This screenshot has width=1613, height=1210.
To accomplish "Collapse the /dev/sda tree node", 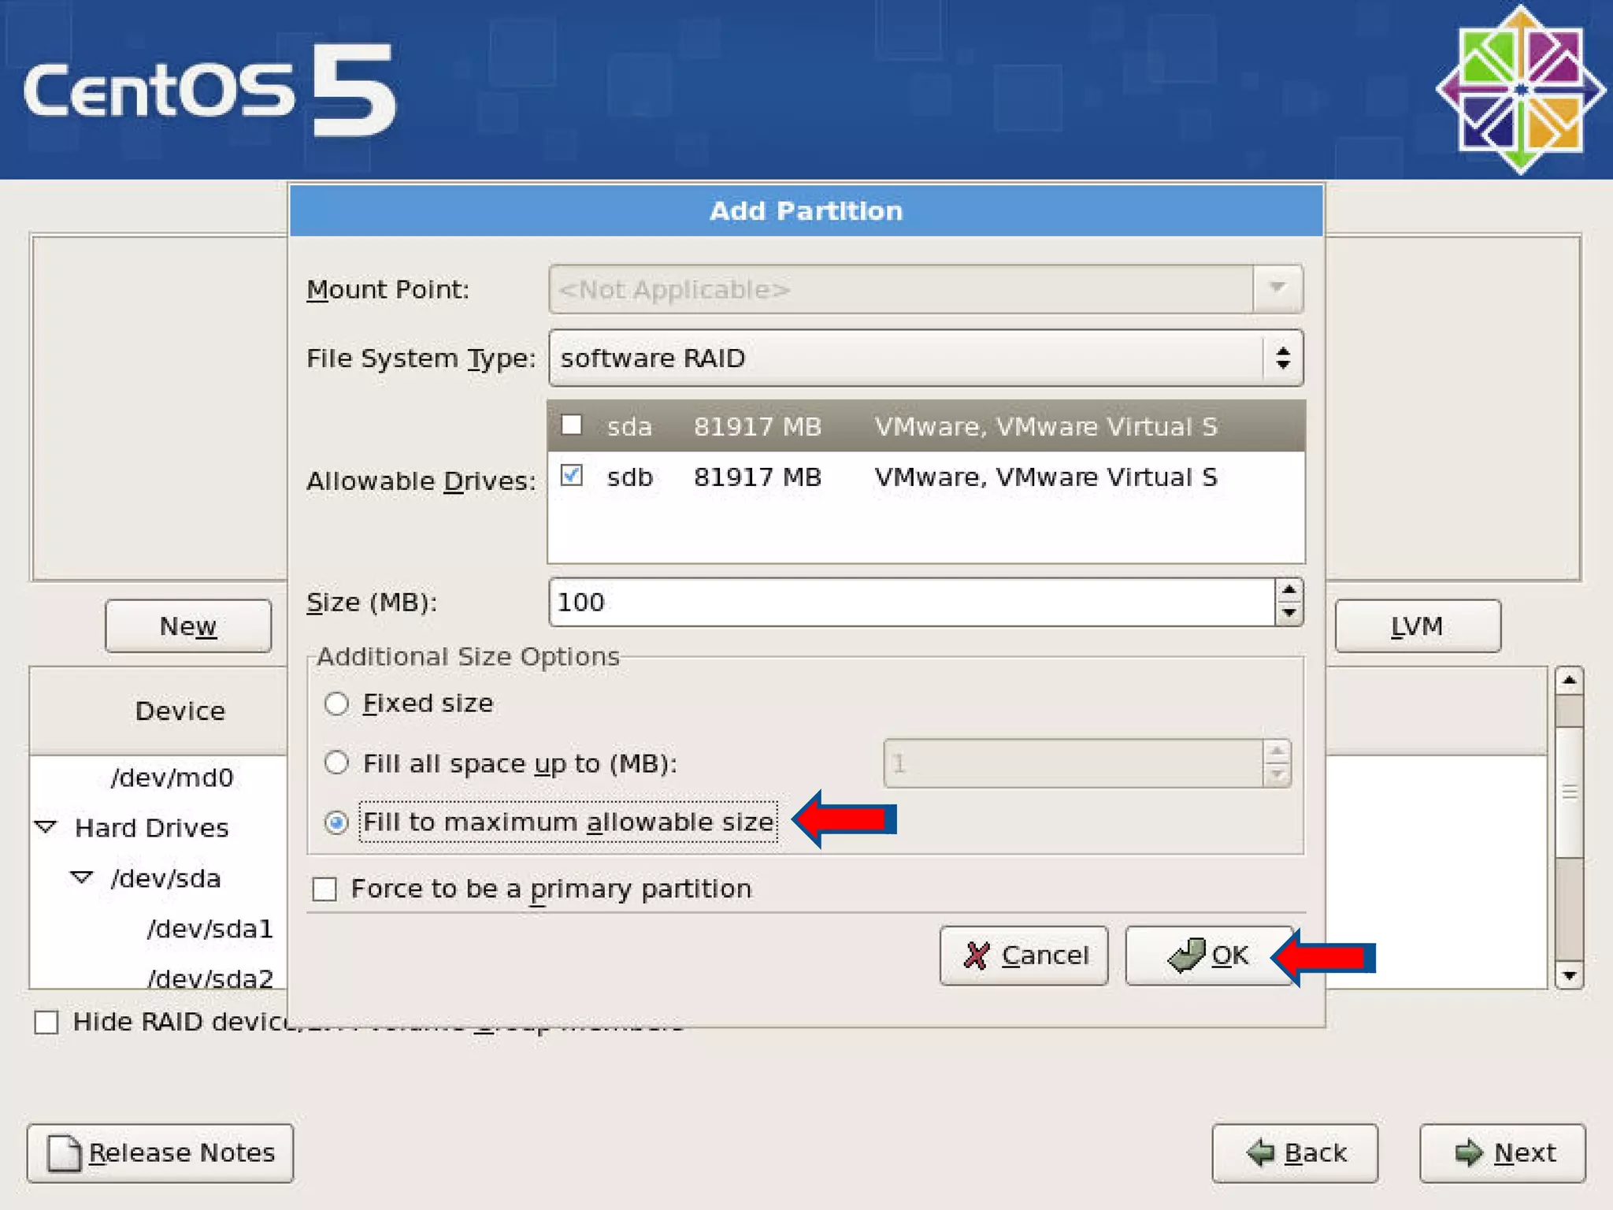I will click(82, 878).
